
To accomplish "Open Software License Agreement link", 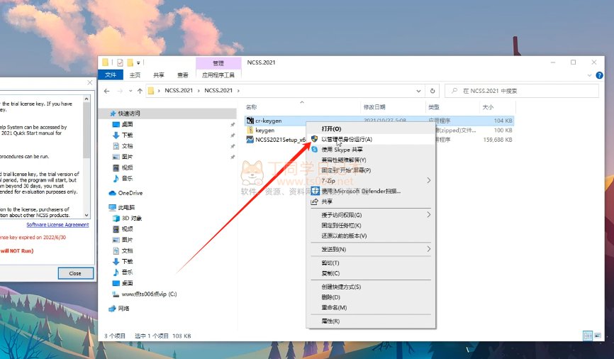I will coord(57,225).
